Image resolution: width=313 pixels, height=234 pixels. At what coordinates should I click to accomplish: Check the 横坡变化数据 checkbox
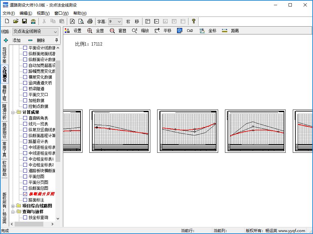tap(25, 77)
